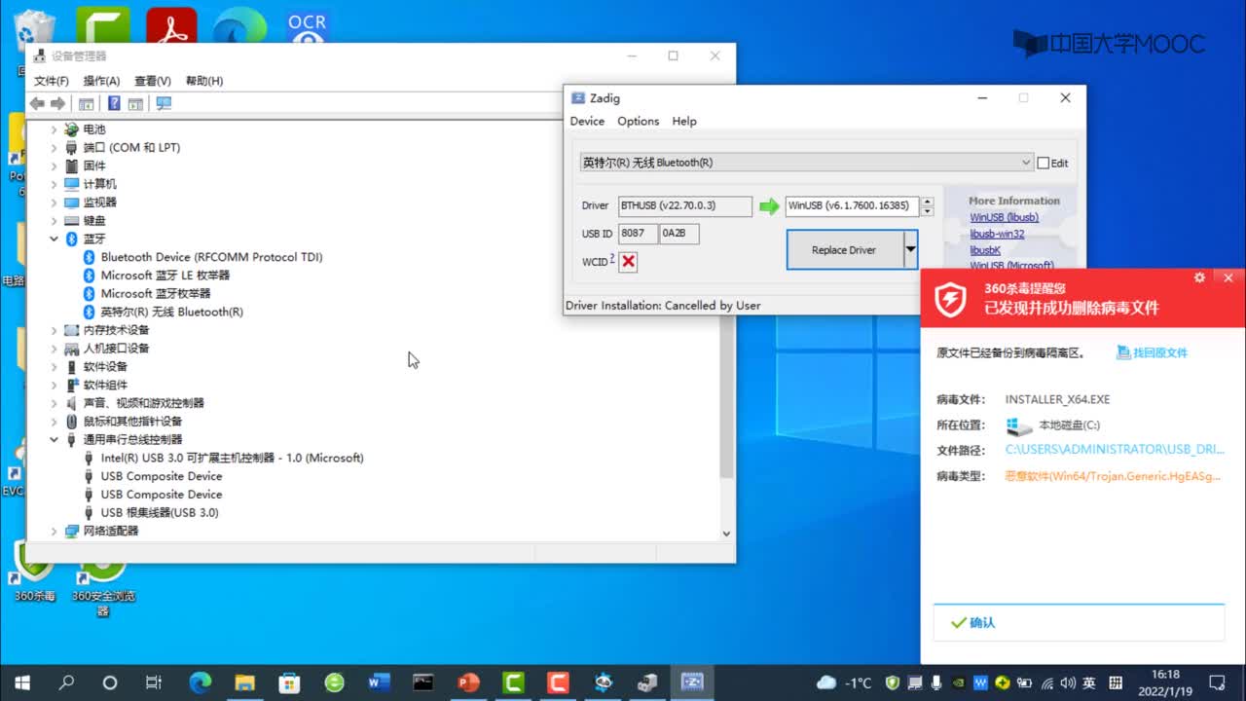Open the 查看(V) menu
The image size is (1246, 701).
pyautogui.click(x=153, y=81)
